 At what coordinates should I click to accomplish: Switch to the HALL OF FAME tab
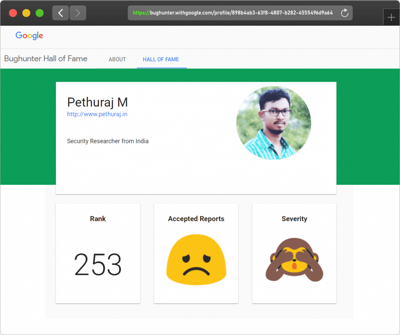coord(161,59)
